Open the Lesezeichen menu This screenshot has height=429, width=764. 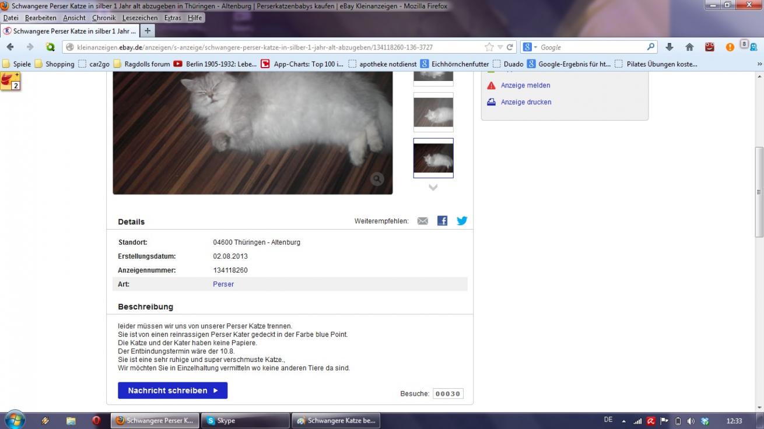coord(140,18)
